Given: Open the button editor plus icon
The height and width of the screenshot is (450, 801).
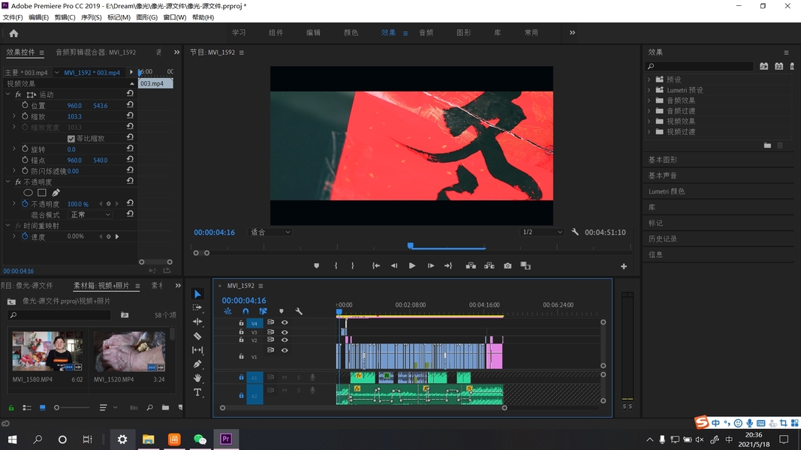Looking at the screenshot, I should pyautogui.click(x=624, y=266).
